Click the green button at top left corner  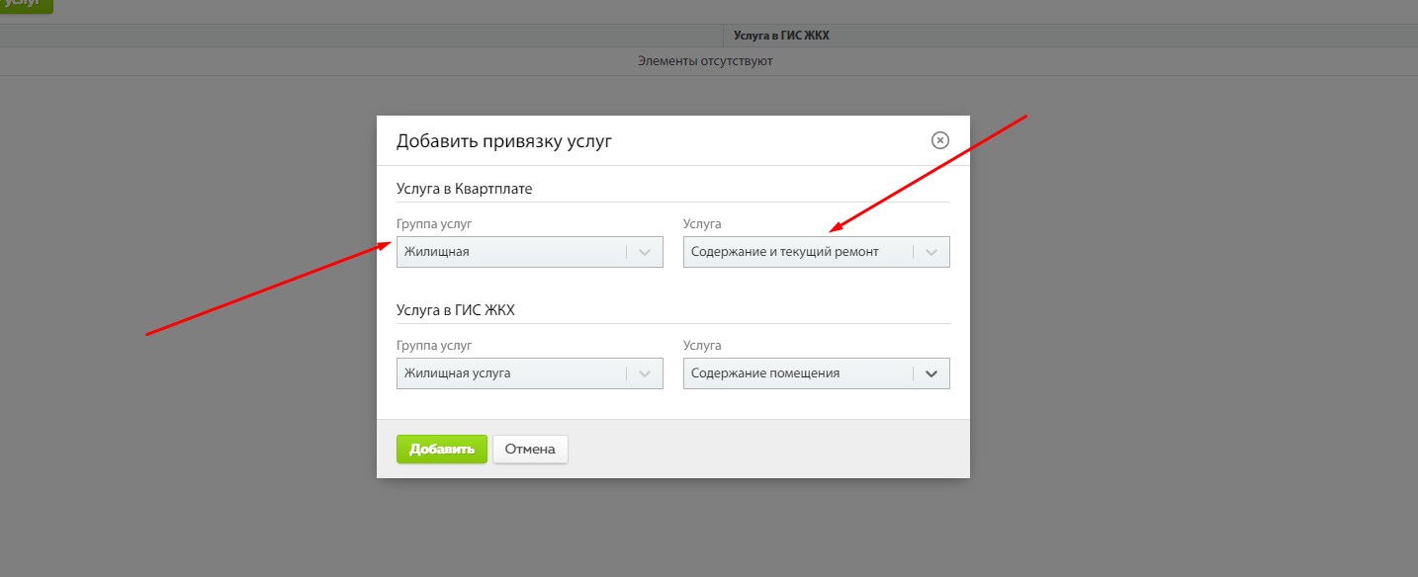[x=26, y=5]
